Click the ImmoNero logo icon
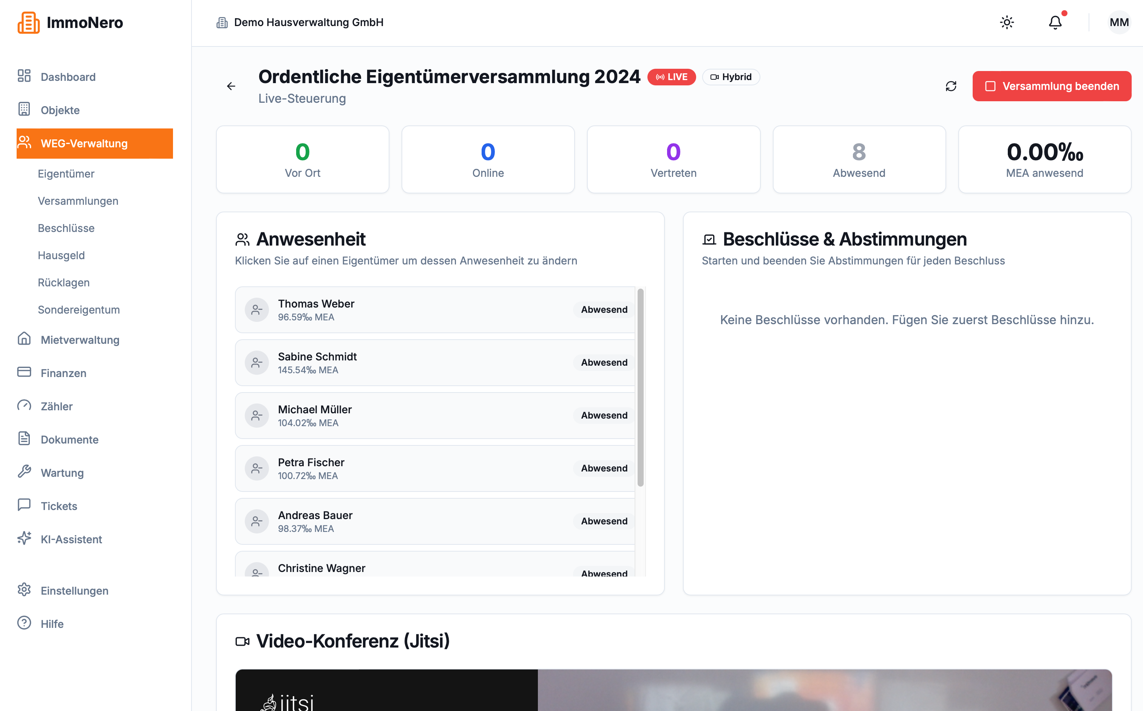 point(28,23)
